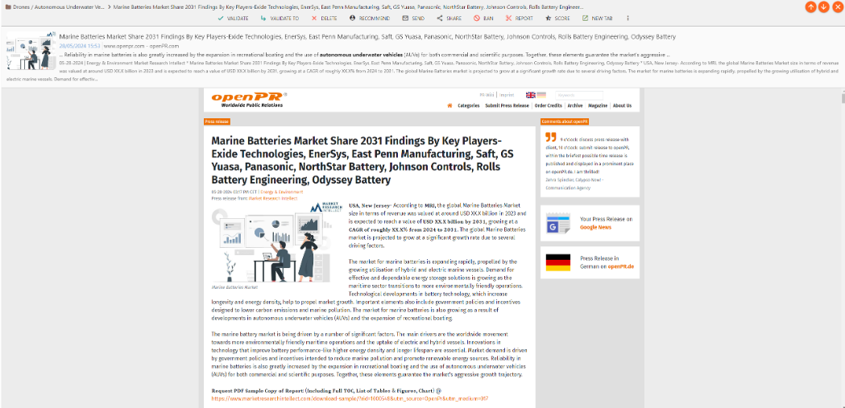Open Drones / Autonomous Underwater breadcrumb
The width and height of the screenshot is (845, 408).
pyautogui.click(x=58, y=7)
